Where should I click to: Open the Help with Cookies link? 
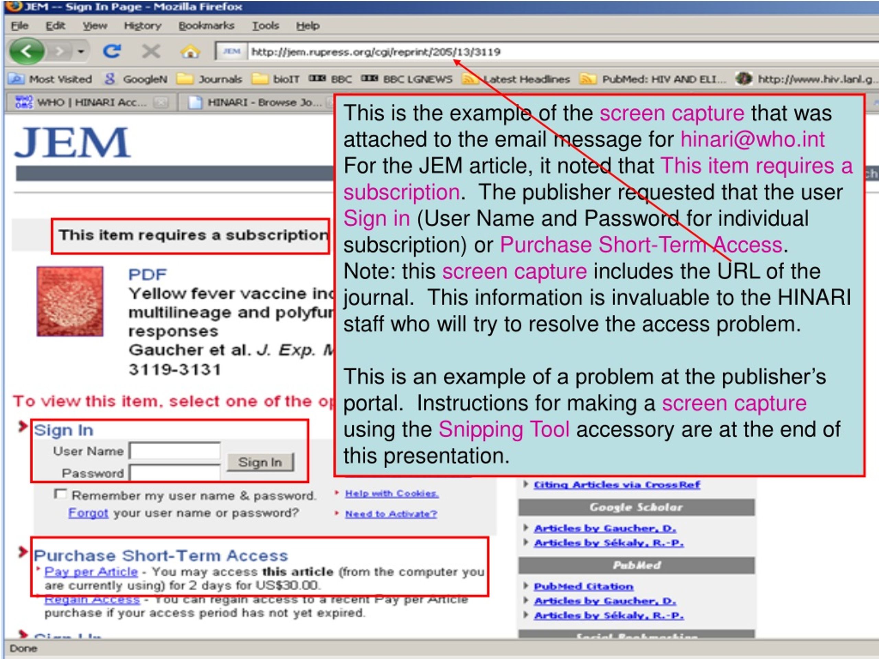pyautogui.click(x=392, y=493)
